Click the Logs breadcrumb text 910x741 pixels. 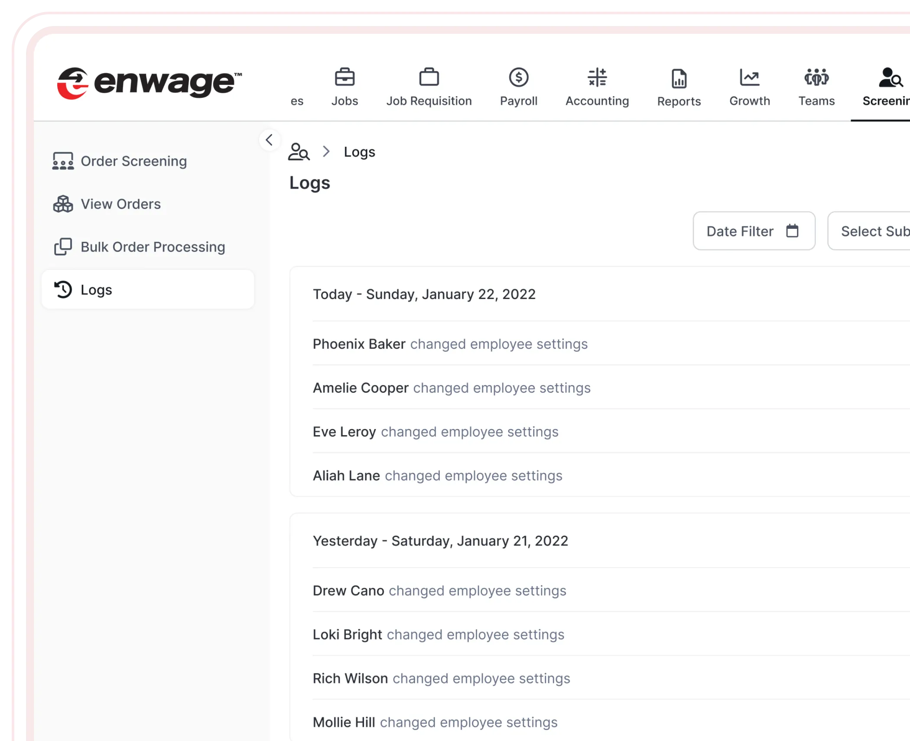pos(359,152)
